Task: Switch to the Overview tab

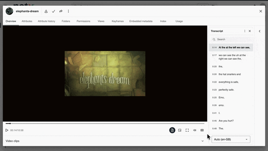Action: (x=11, y=21)
